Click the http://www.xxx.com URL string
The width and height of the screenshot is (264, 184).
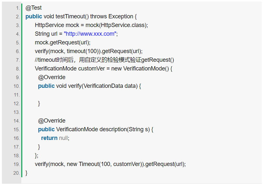click(x=90, y=34)
